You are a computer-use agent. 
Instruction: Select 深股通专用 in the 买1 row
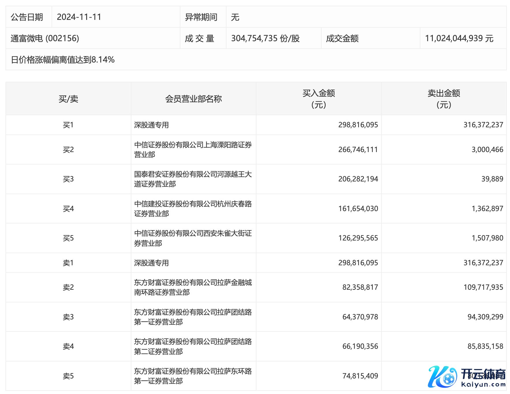click(151, 125)
